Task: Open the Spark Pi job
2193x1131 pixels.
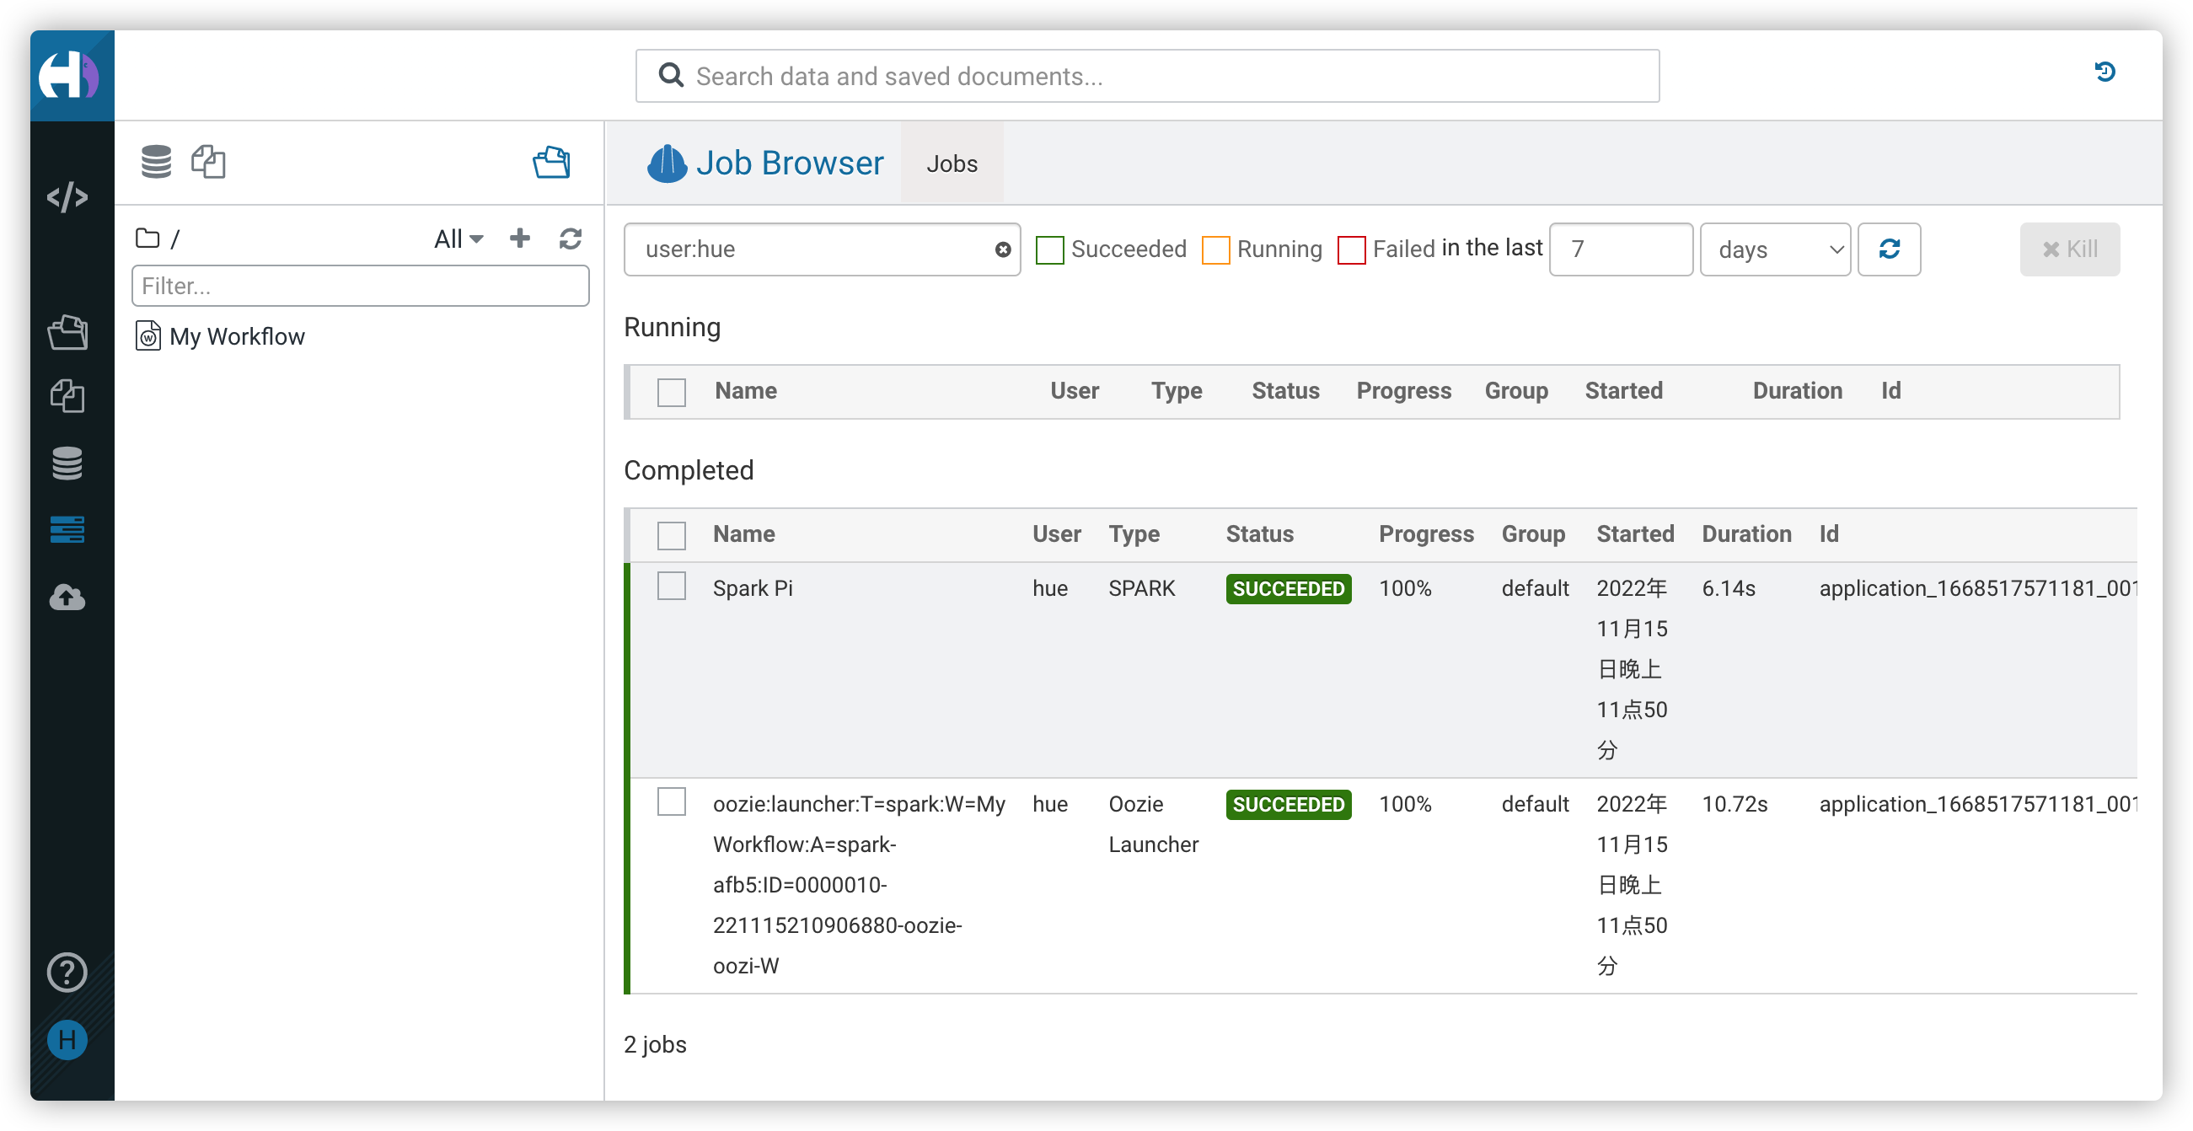Action: click(753, 588)
